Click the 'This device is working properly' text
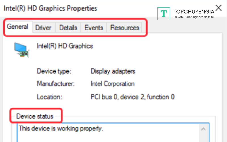The image size is (227, 142). pos(61,128)
